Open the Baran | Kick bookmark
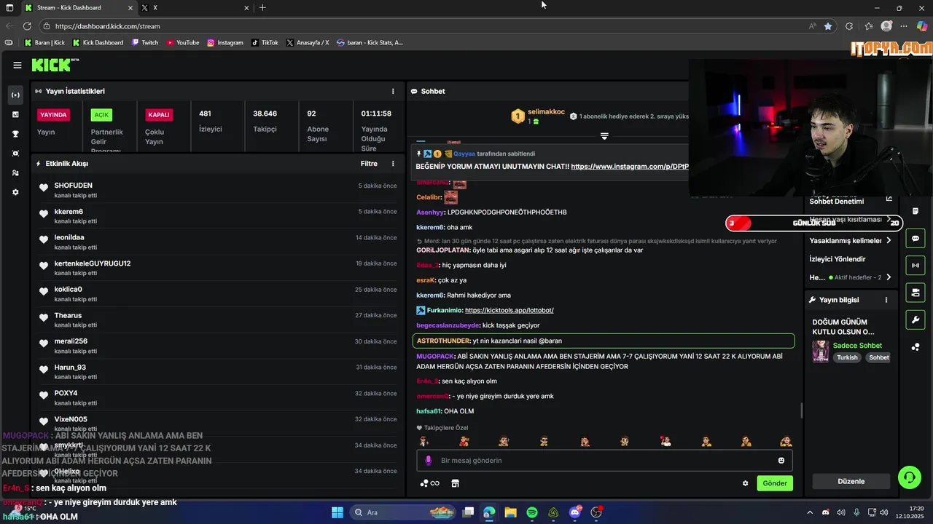This screenshot has width=933, height=524. click(44, 43)
